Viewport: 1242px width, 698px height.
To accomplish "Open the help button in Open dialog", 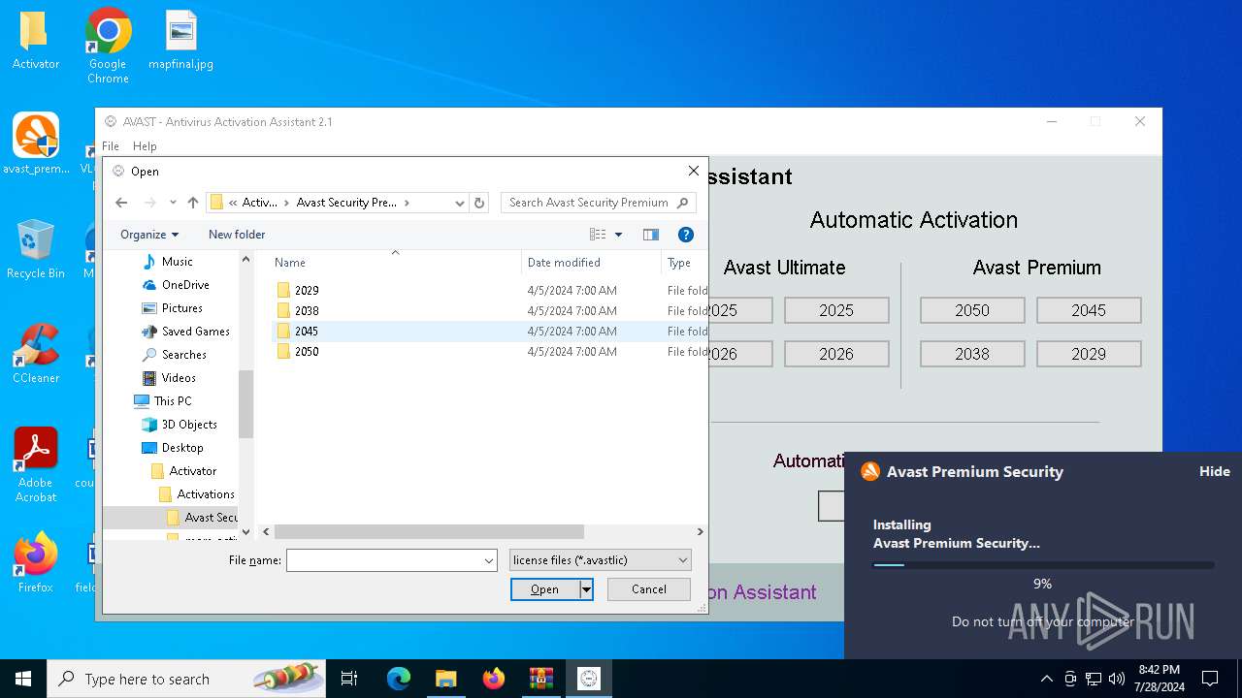I will coord(686,235).
